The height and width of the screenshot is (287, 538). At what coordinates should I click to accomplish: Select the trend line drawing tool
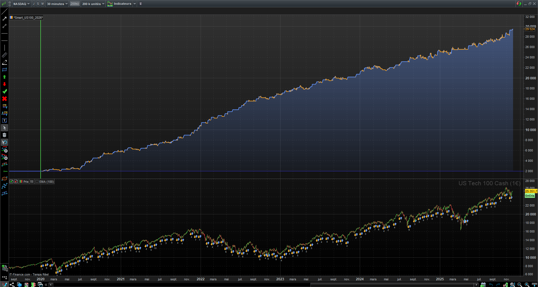(x=4, y=11)
